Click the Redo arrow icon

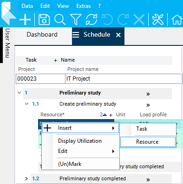pos(123,19)
